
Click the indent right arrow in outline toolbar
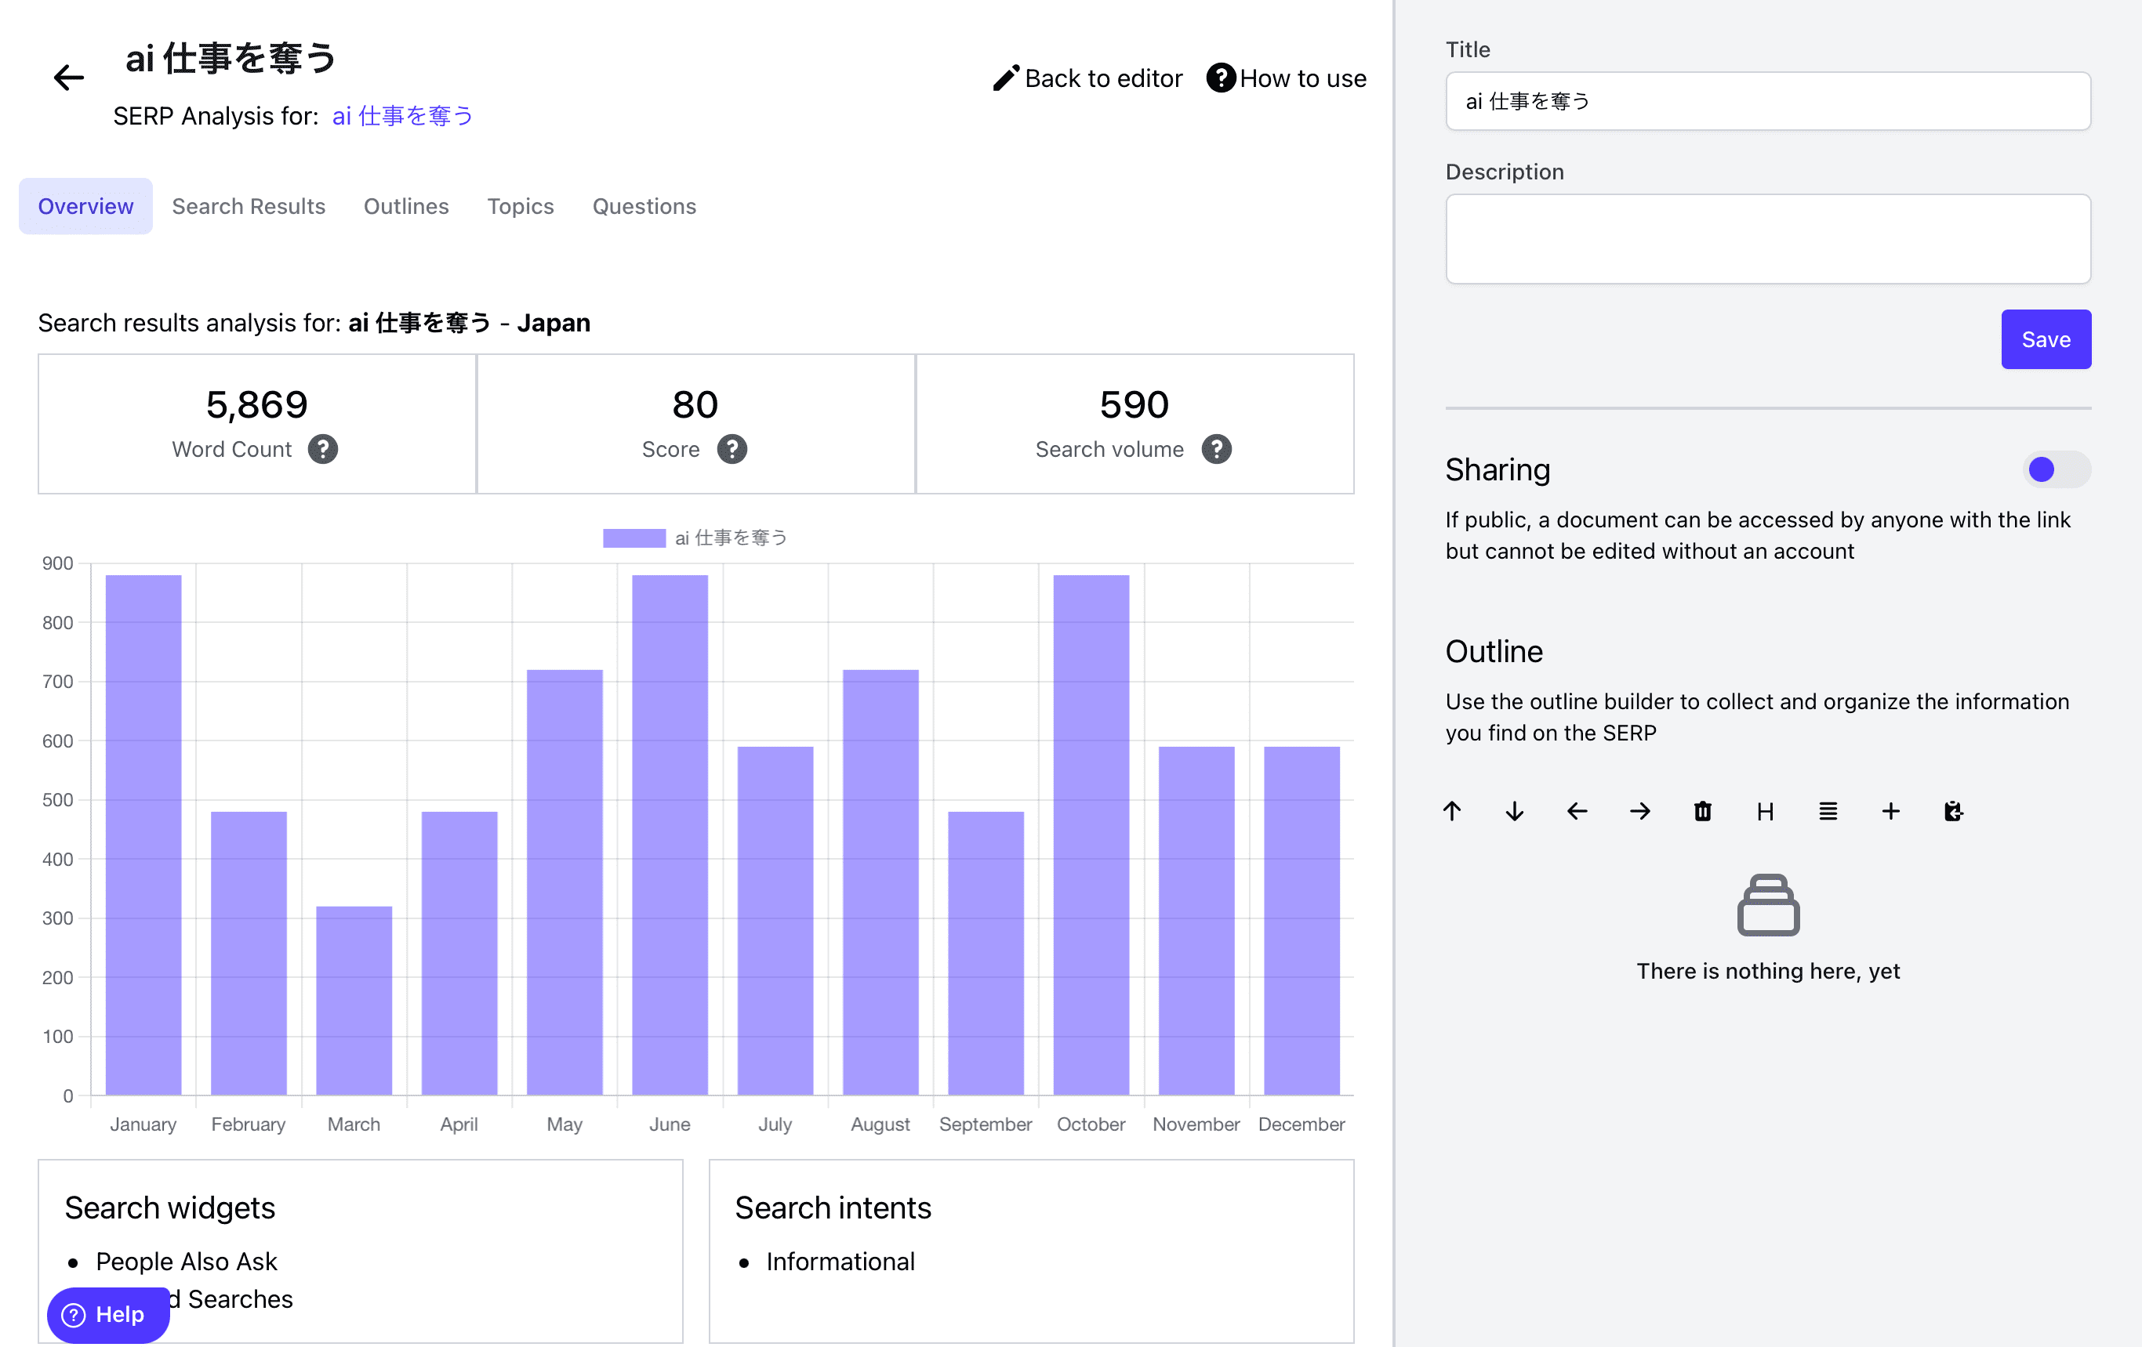click(1639, 811)
